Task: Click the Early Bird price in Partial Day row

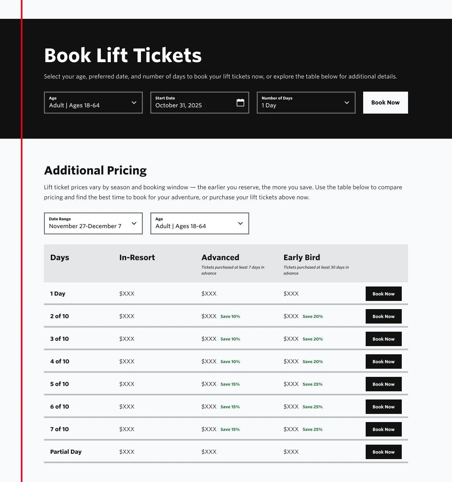Action: tap(291, 452)
